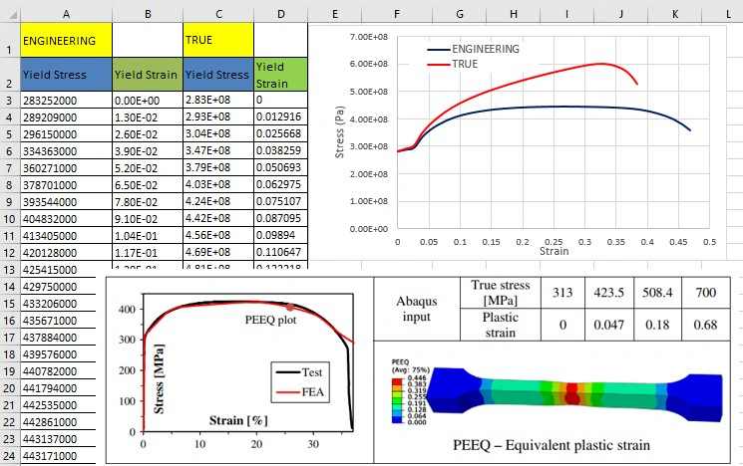Click cell with 4.69E+08 true stress

[218, 253]
